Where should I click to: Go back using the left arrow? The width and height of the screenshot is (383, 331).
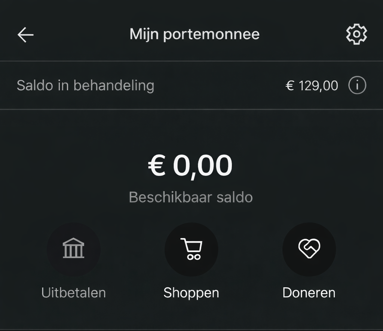tap(25, 35)
